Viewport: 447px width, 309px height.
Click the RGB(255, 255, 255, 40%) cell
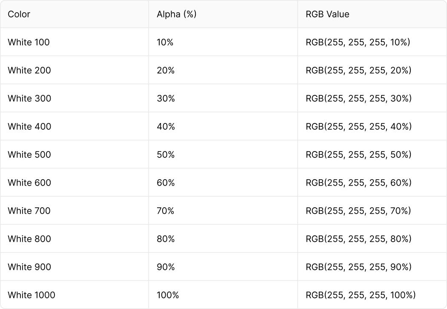point(358,126)
